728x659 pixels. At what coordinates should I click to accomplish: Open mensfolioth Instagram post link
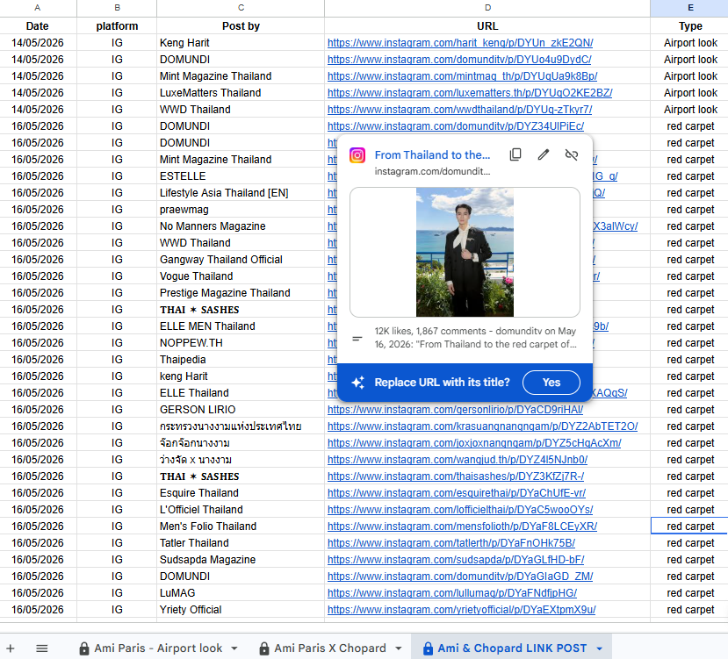[x=463, y=526]
